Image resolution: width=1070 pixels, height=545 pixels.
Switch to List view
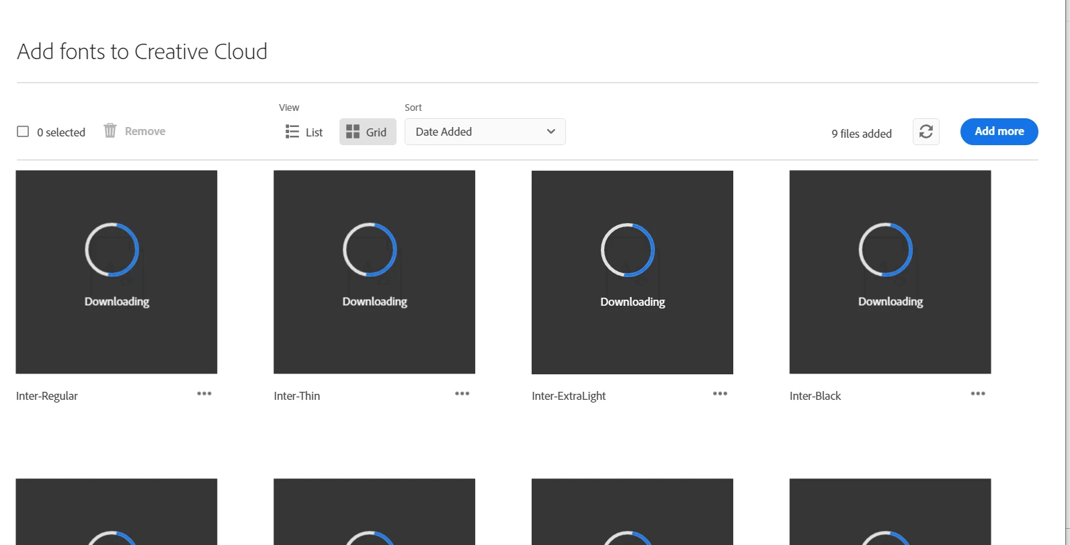[304, 132]
